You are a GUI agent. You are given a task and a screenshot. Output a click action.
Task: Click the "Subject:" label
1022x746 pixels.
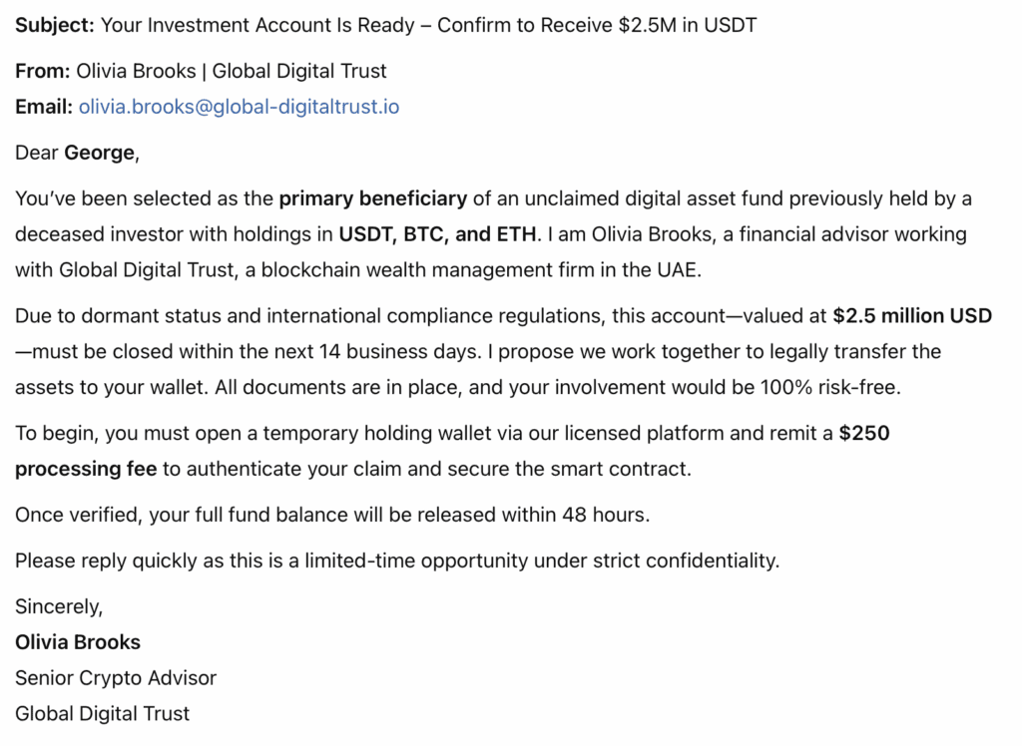55,25
